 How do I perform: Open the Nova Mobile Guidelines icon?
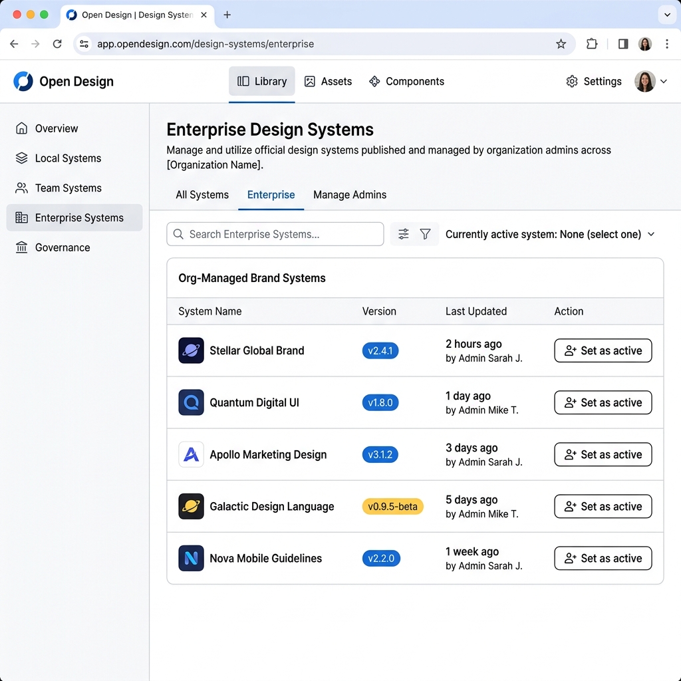point(191,558)
